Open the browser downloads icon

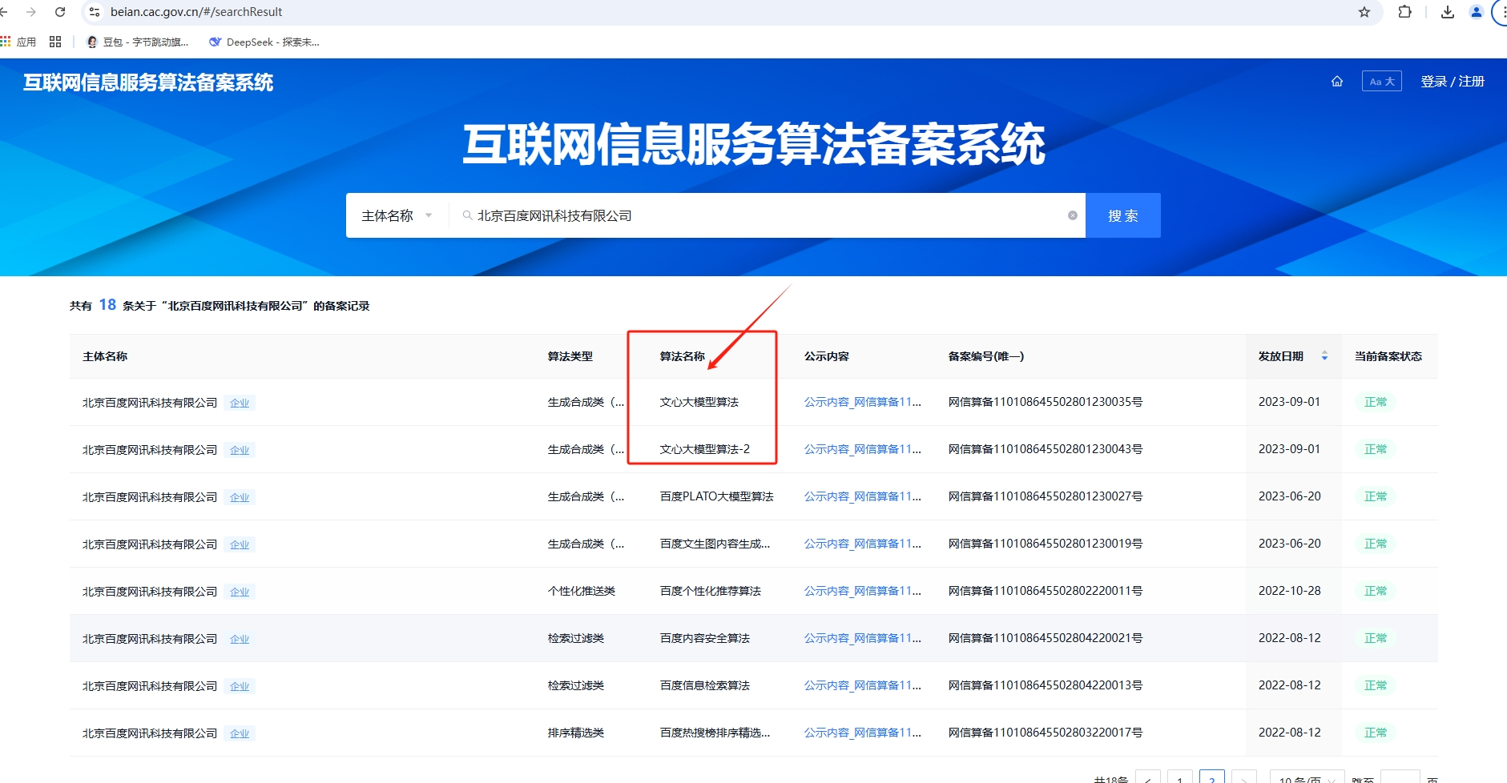pos(1448,12)
